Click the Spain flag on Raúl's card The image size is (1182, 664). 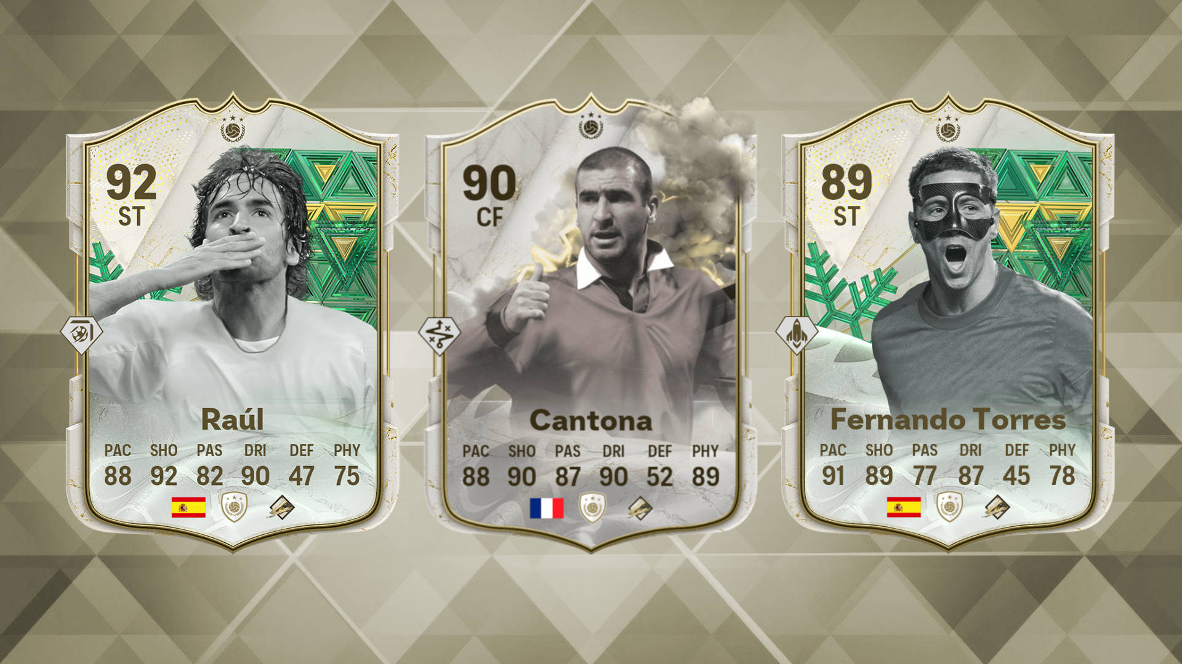click(x=188, y=507)
